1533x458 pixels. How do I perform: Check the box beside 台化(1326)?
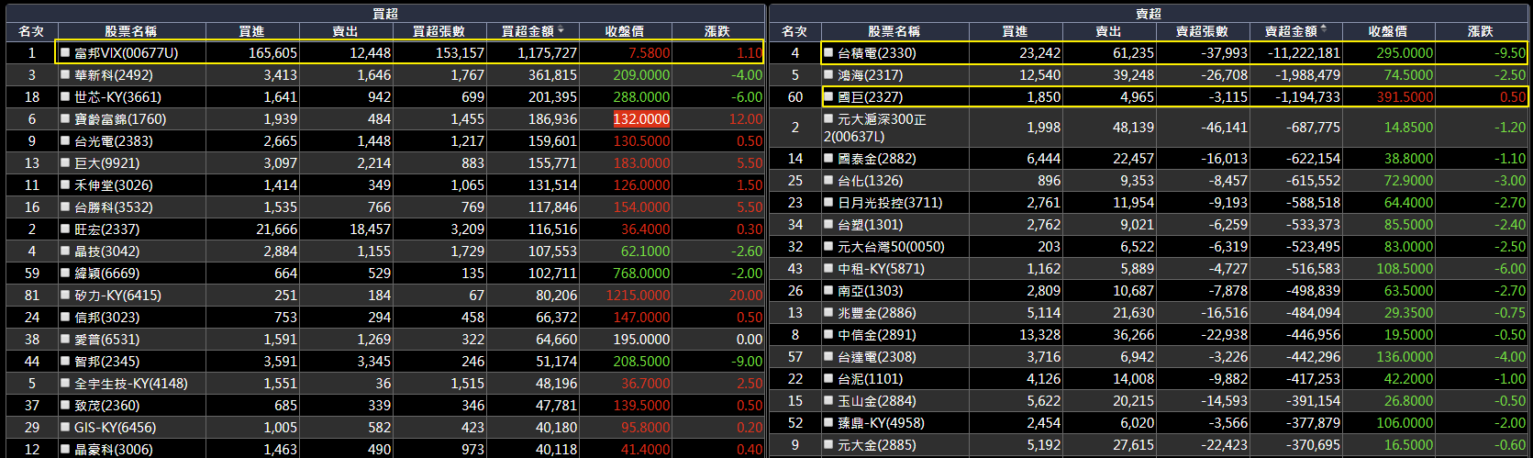(x=828, y=180)
